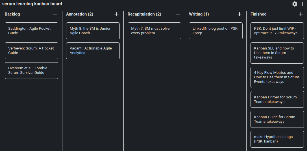Add card to Annotation column
307x151 pixels.
pos(116,14)
